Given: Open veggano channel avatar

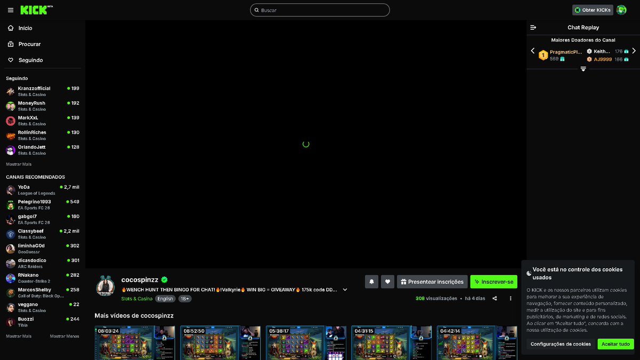Looking at the screenshot, I should tap(11, 307).
